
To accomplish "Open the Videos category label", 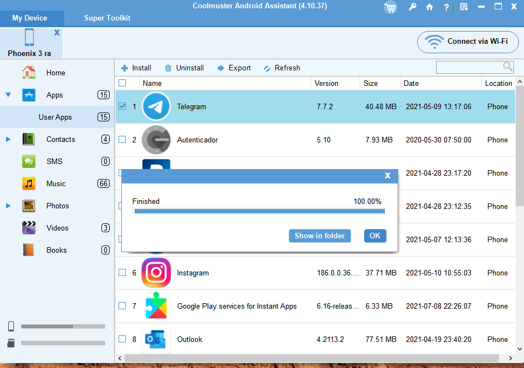I will [58, 228].
